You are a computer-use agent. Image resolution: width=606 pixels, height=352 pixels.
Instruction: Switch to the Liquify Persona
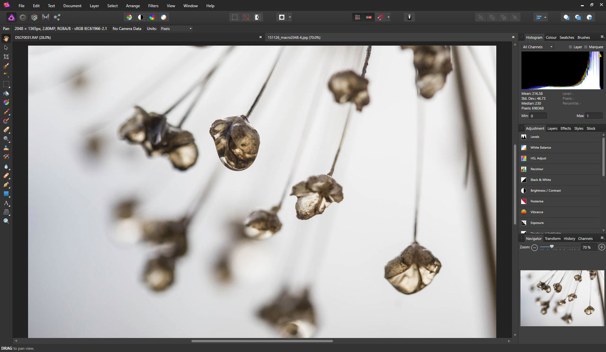point(23,17)
